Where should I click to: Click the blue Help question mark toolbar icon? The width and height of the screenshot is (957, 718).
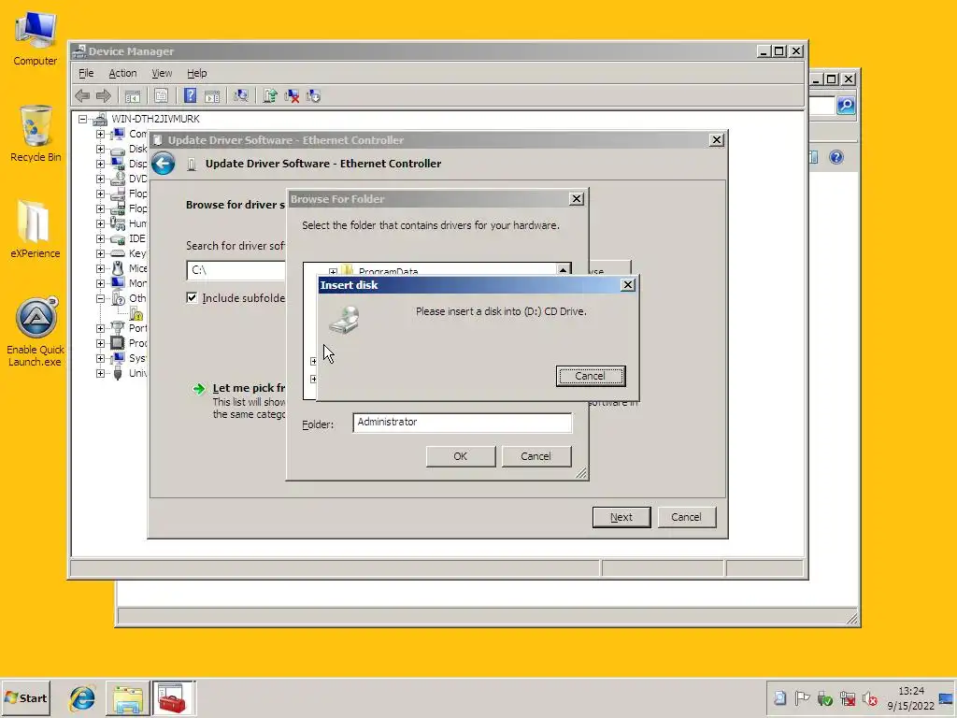pos(190,96)
